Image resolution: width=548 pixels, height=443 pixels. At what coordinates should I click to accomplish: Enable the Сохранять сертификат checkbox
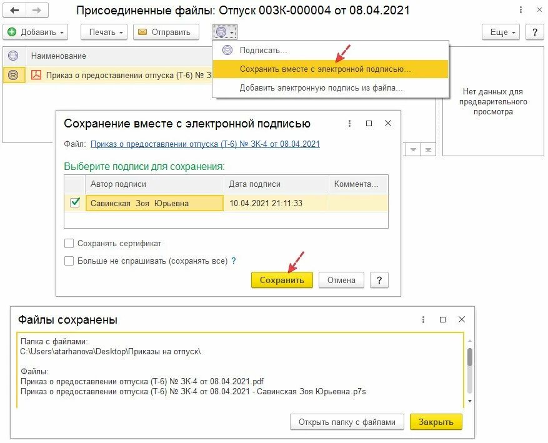coord(69,243)
